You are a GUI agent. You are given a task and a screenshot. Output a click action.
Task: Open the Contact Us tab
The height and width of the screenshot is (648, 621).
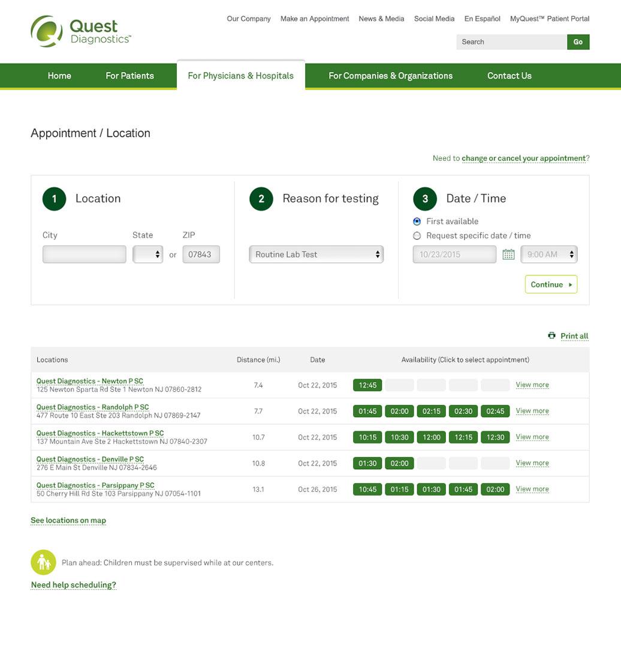click(x=510, y=76)
